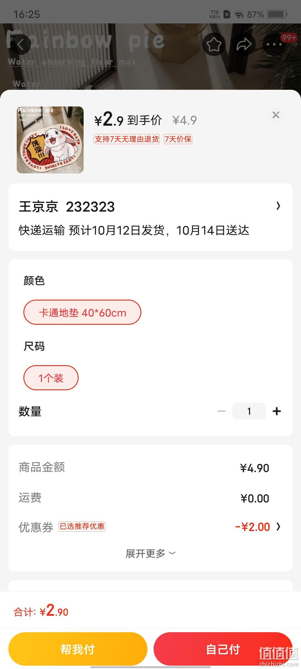Add product to favorites with star icon
The image size is (301, 669).
click(x=214, y=44)
